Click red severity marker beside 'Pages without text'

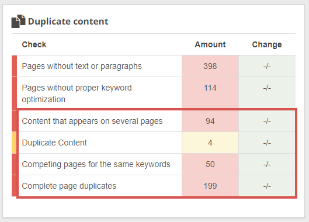coord(14,66)
